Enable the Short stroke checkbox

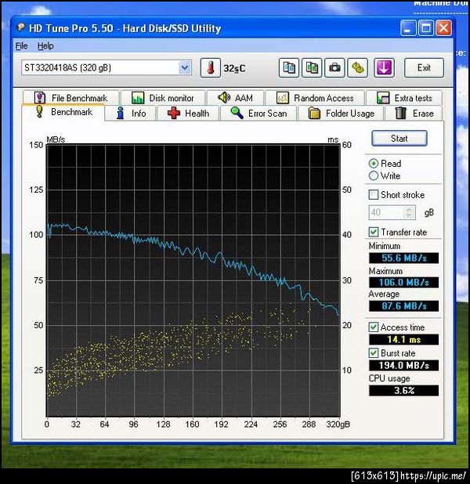(374, 195)
